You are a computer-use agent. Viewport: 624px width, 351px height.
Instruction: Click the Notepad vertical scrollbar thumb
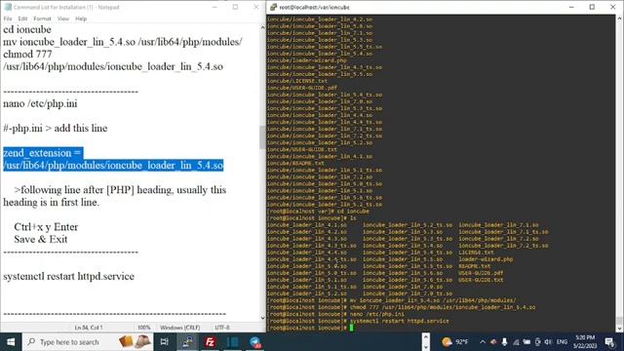click(262, 137)
